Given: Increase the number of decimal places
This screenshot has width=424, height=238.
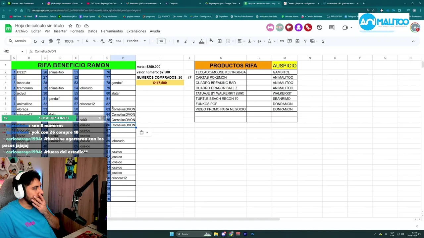Looking at the screenshot, I should click(x=110, y=41).
